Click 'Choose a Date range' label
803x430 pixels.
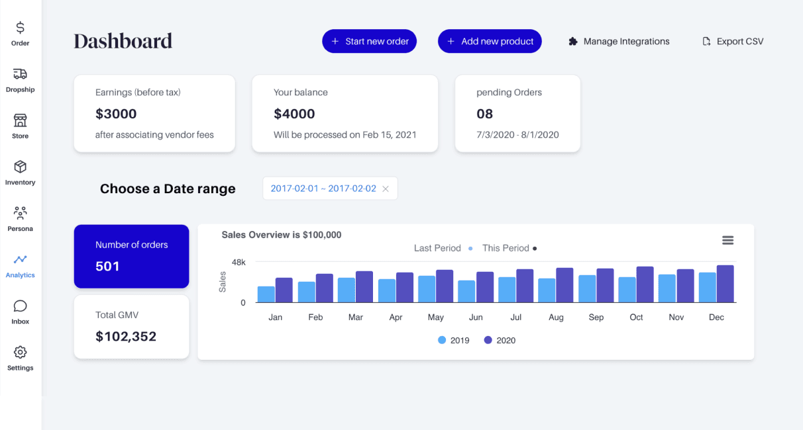tap(168, 189)
